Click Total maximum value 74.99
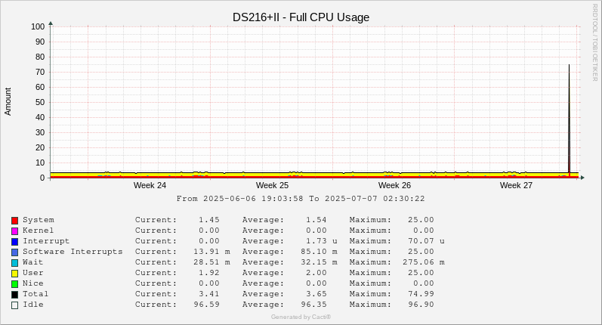The height and width of the screenshot is (325, 602). point(421,294)
